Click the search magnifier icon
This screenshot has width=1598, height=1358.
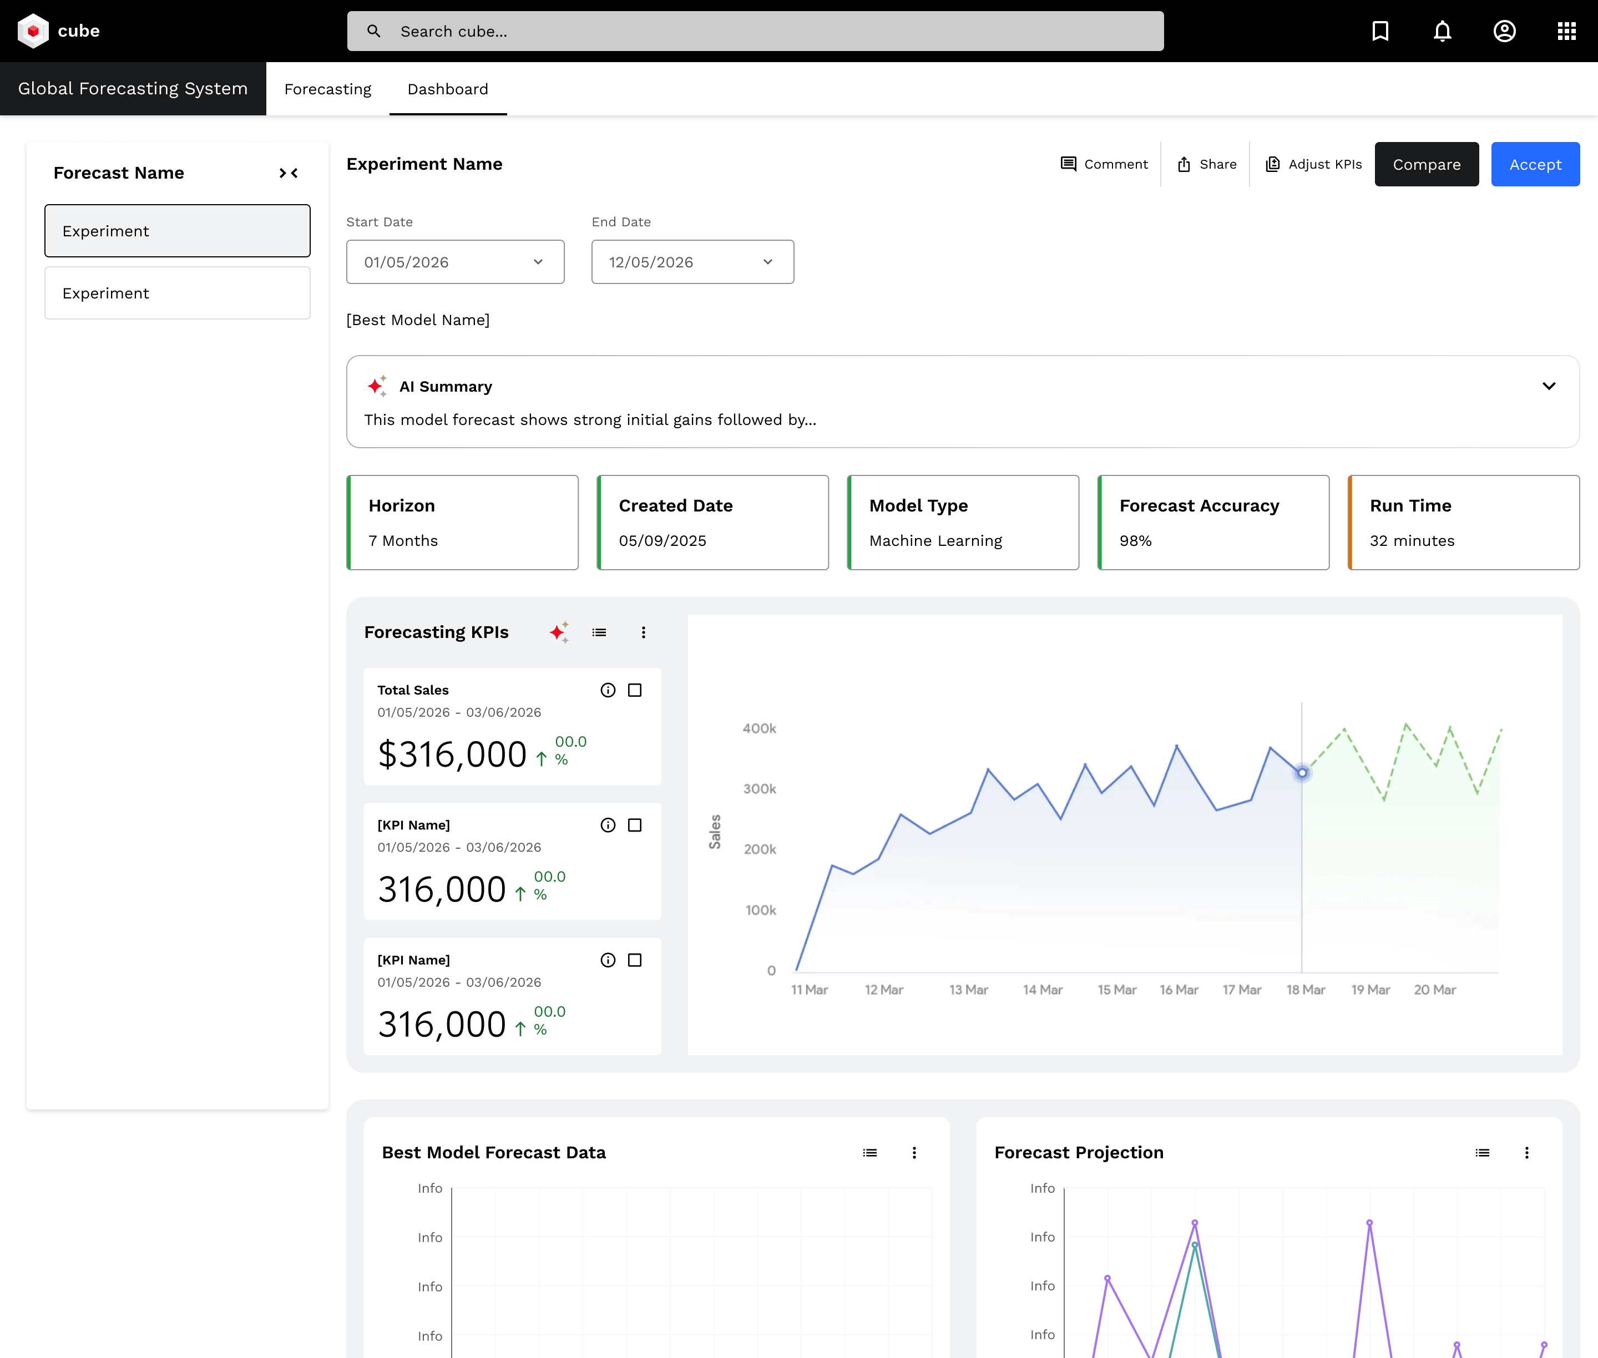[373, 31]
